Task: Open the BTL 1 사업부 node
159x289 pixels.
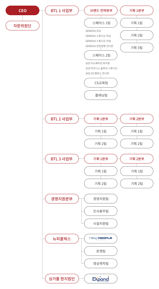Action: click(62, 10)
